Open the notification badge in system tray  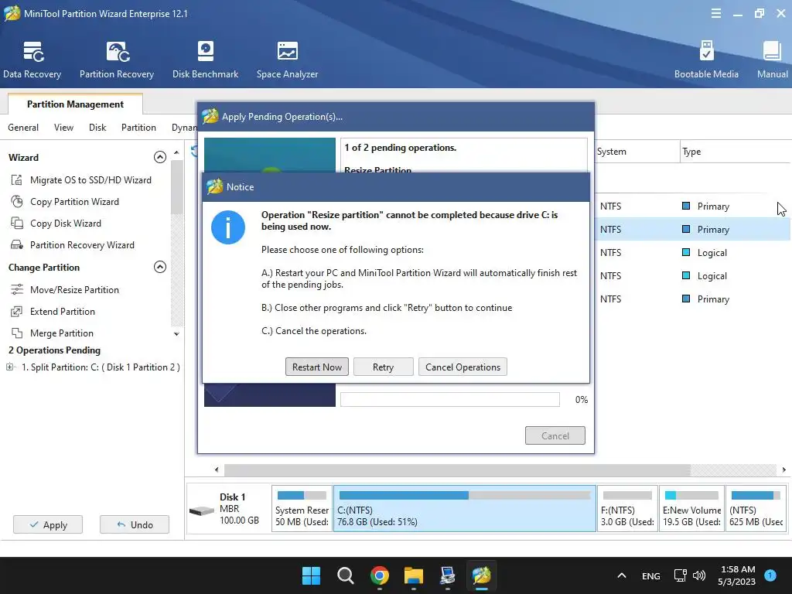[x=770, y=575]
